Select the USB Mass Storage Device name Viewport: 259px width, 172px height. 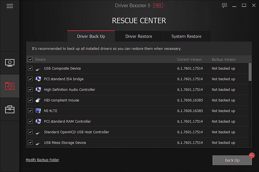tap(65, 143)
